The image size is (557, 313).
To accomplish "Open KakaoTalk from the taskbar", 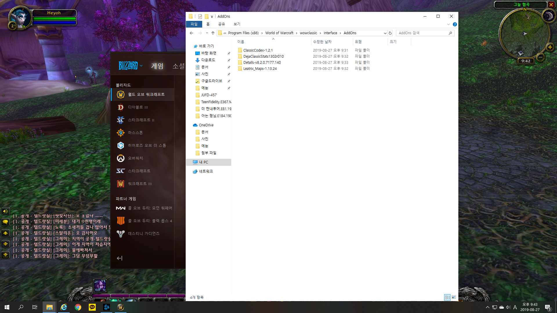I will click(92, 307).
